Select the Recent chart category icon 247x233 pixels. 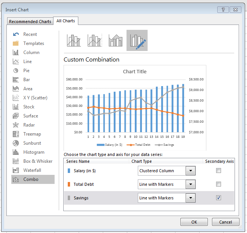click(16, 34)
